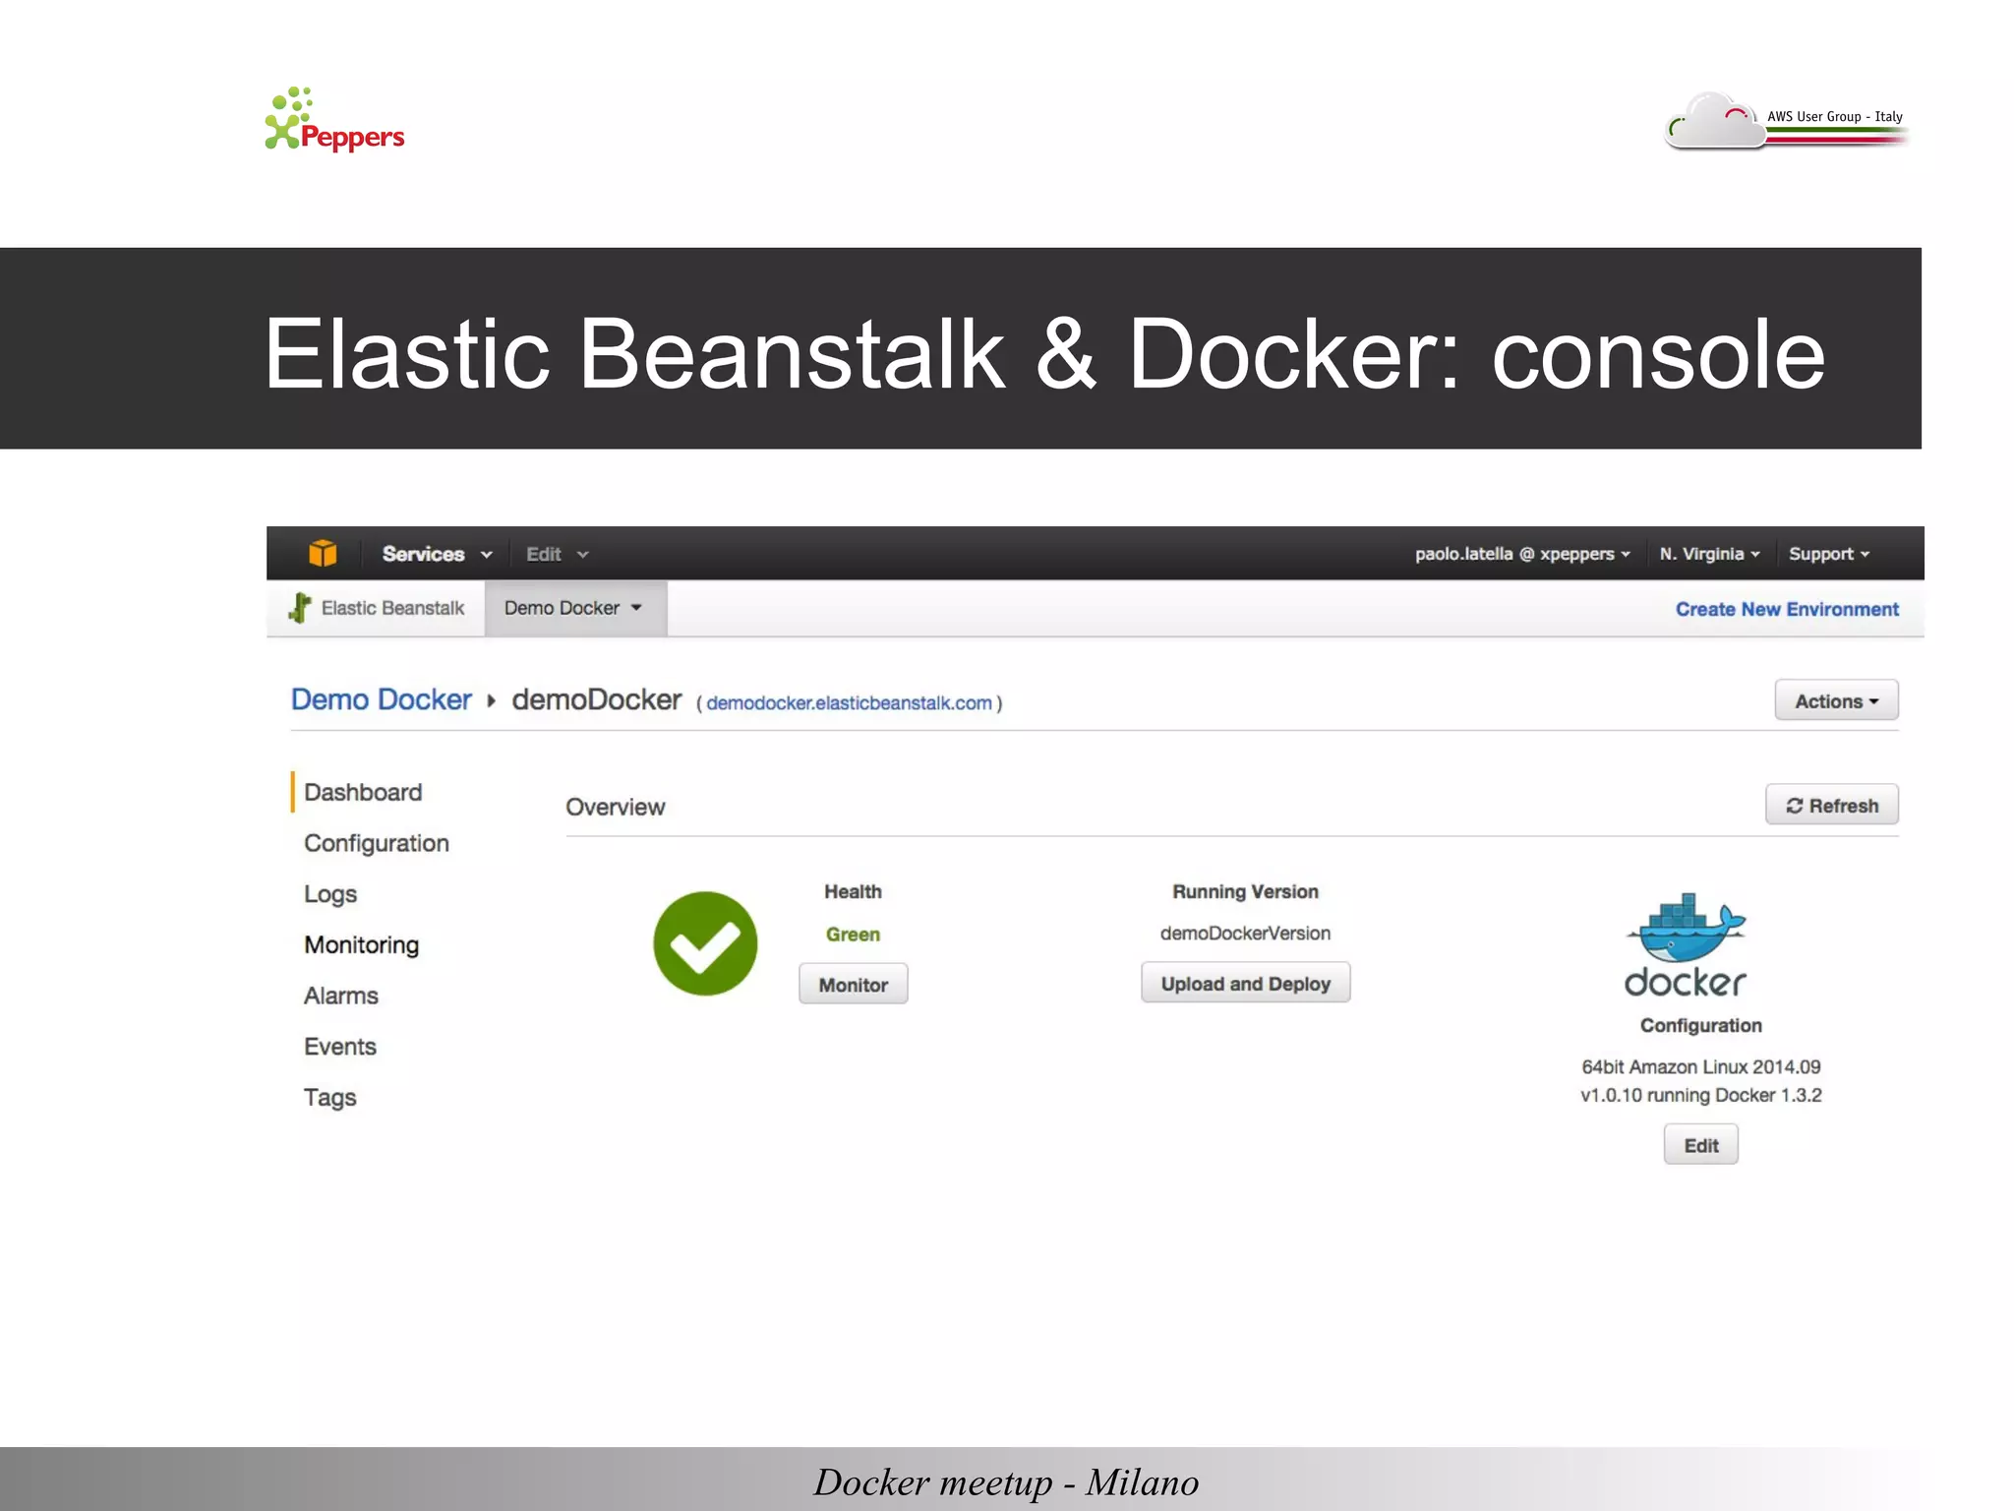The image size is (2014, 1511).
Task: Click the Upload and Deploy button
Action: 1245,983
